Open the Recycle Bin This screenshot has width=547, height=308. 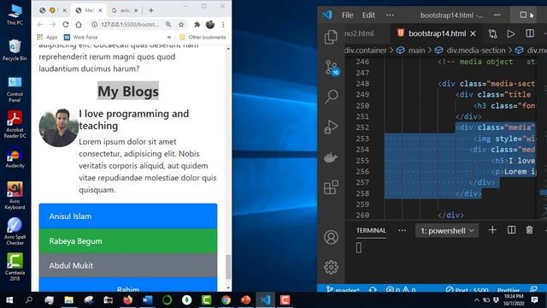click(x=15, y=50)
